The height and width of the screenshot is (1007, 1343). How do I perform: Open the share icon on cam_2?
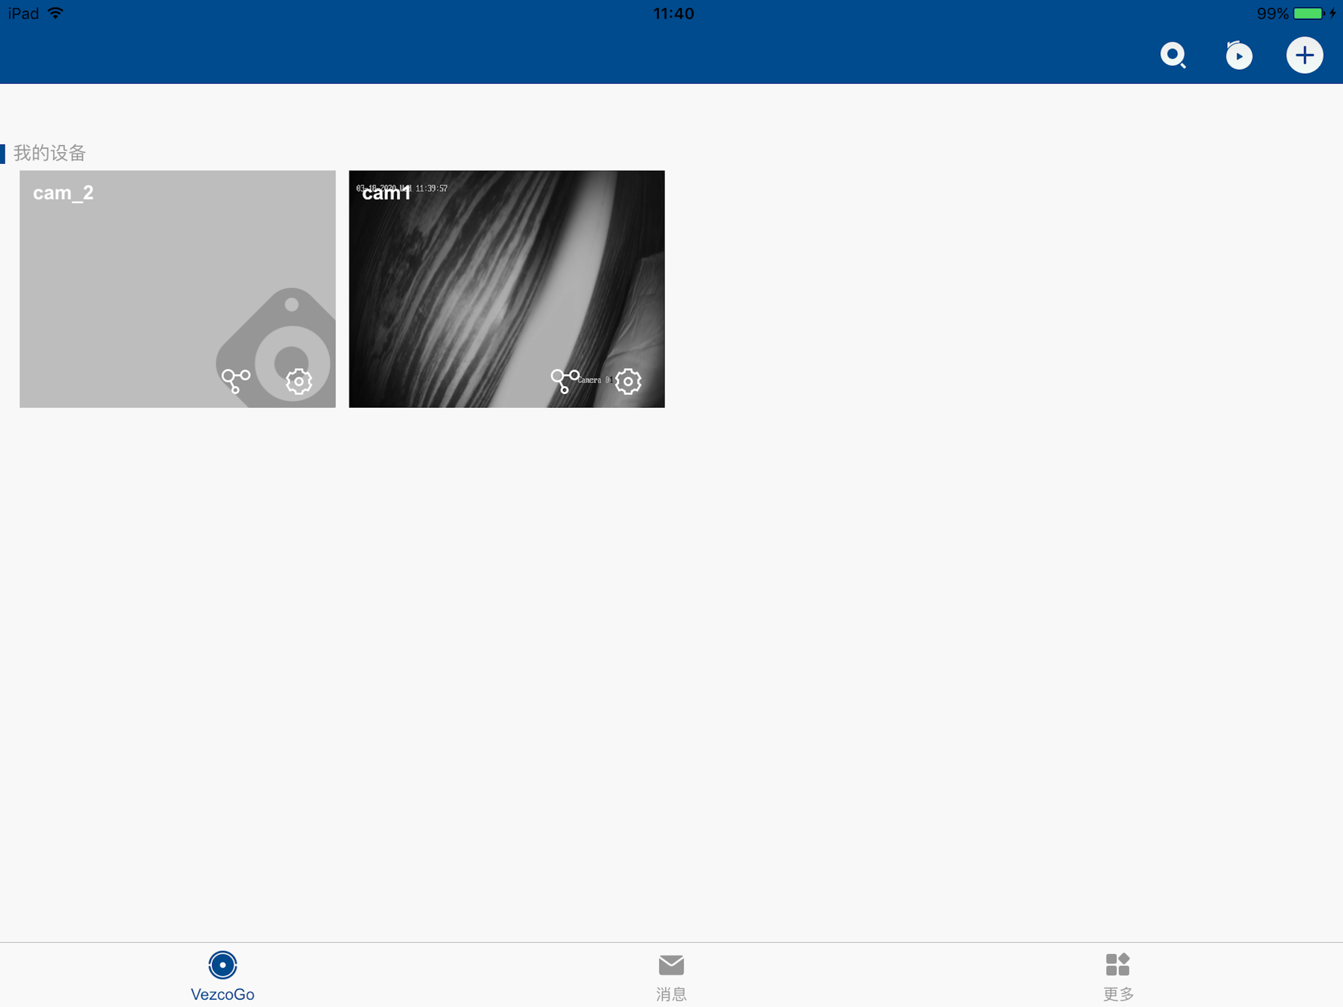235,381
